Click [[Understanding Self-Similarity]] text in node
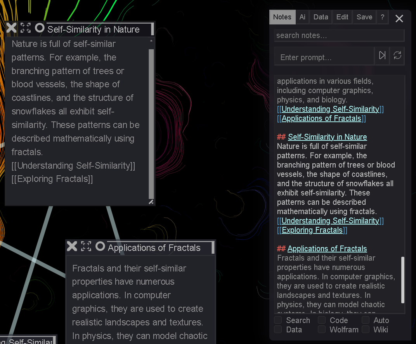 (x=73, y=166)
